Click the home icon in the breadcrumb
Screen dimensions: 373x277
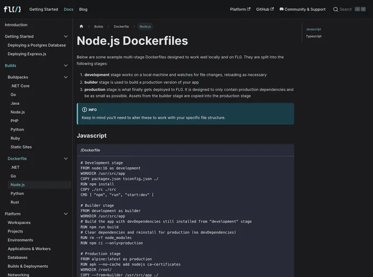point(81,27)
